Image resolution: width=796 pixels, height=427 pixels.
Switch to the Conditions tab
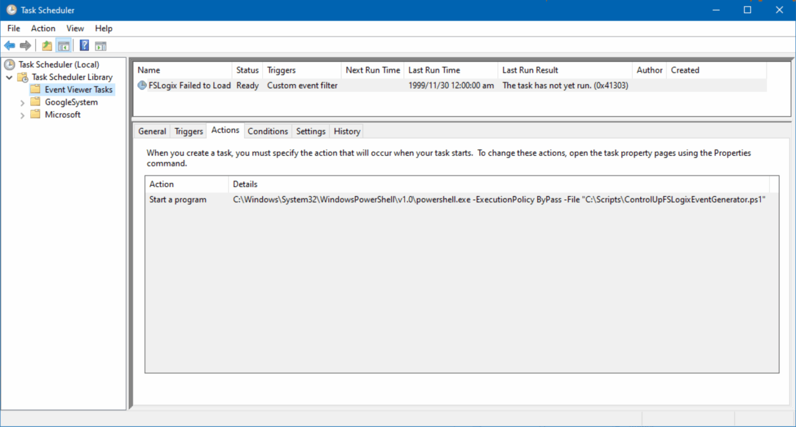pos(267,131)
